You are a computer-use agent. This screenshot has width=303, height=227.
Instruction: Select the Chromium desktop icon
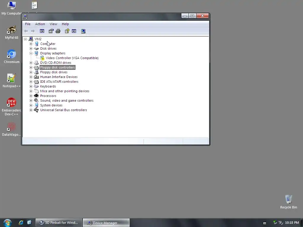12,56
